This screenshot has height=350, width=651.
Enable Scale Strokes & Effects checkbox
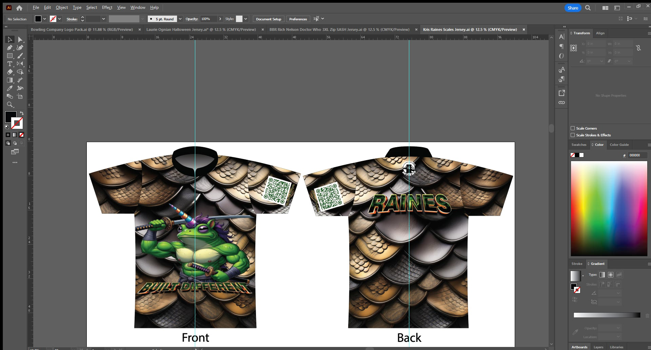tap(573, 135)
